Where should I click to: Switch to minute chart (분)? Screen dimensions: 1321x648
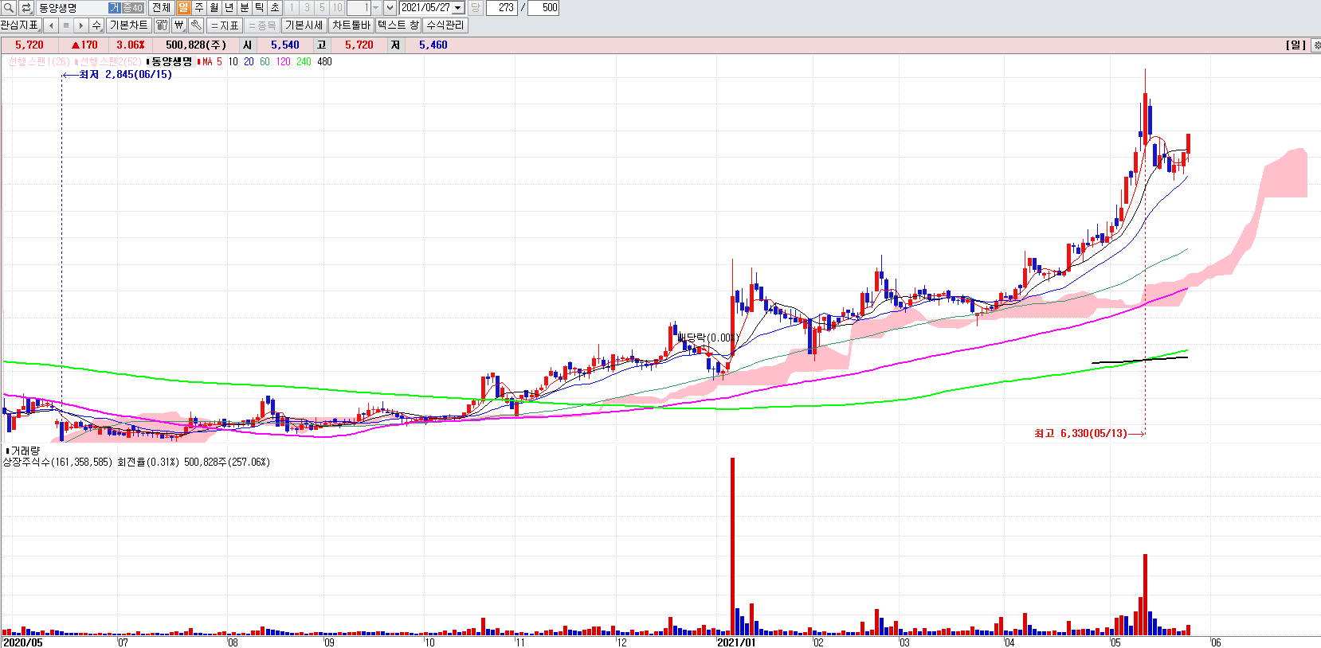(245, 8)
